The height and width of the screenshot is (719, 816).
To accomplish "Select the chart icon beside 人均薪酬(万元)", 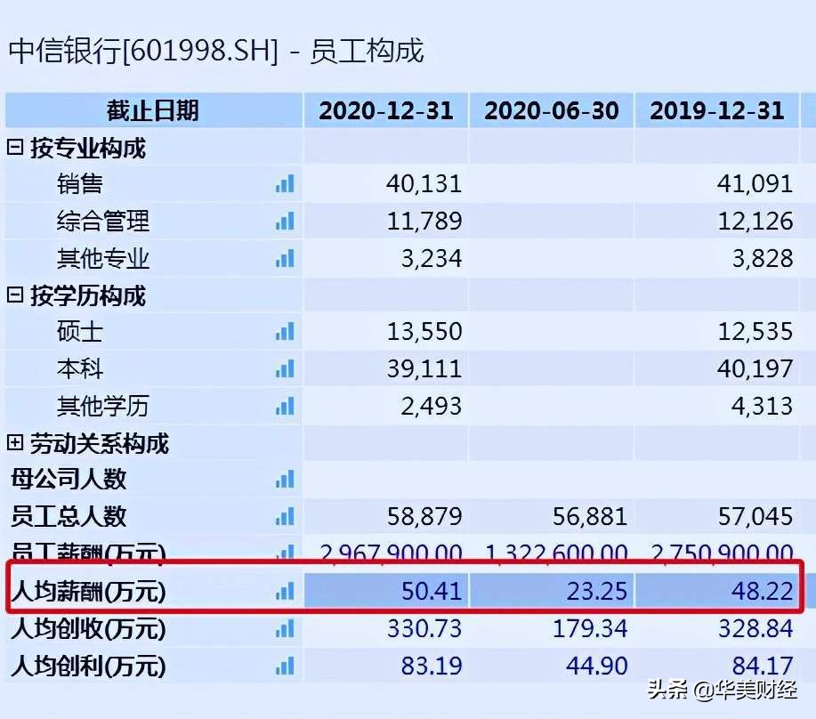I will [285, 591].
